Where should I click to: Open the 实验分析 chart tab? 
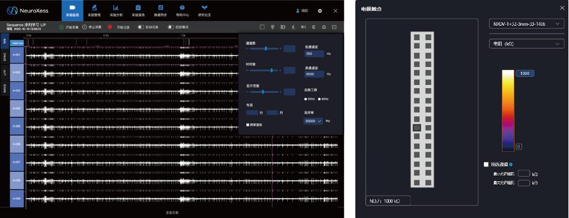(116, 11)
